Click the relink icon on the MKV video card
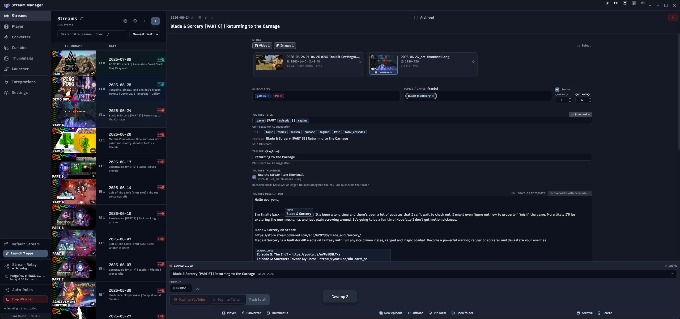This screenshot has height=319, width=680. [x=360, y=62]
